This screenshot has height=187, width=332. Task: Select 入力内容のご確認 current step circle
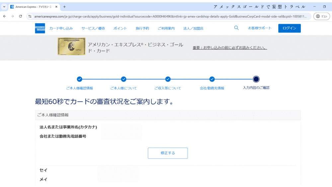pos(256,79)
